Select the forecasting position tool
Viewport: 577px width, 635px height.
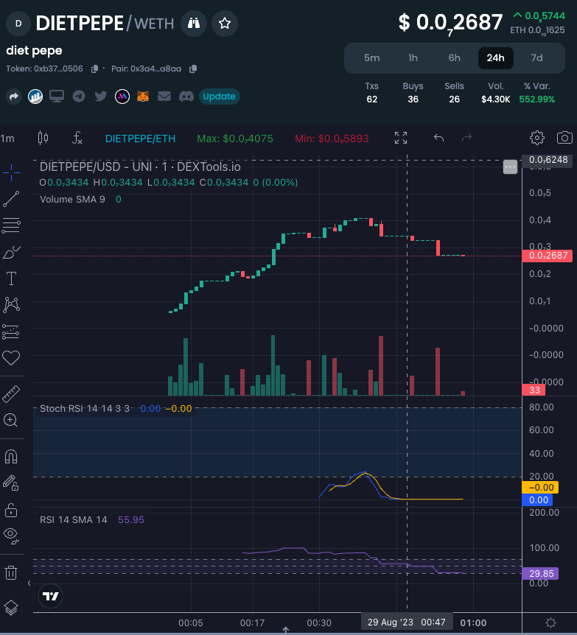point(11,331)
